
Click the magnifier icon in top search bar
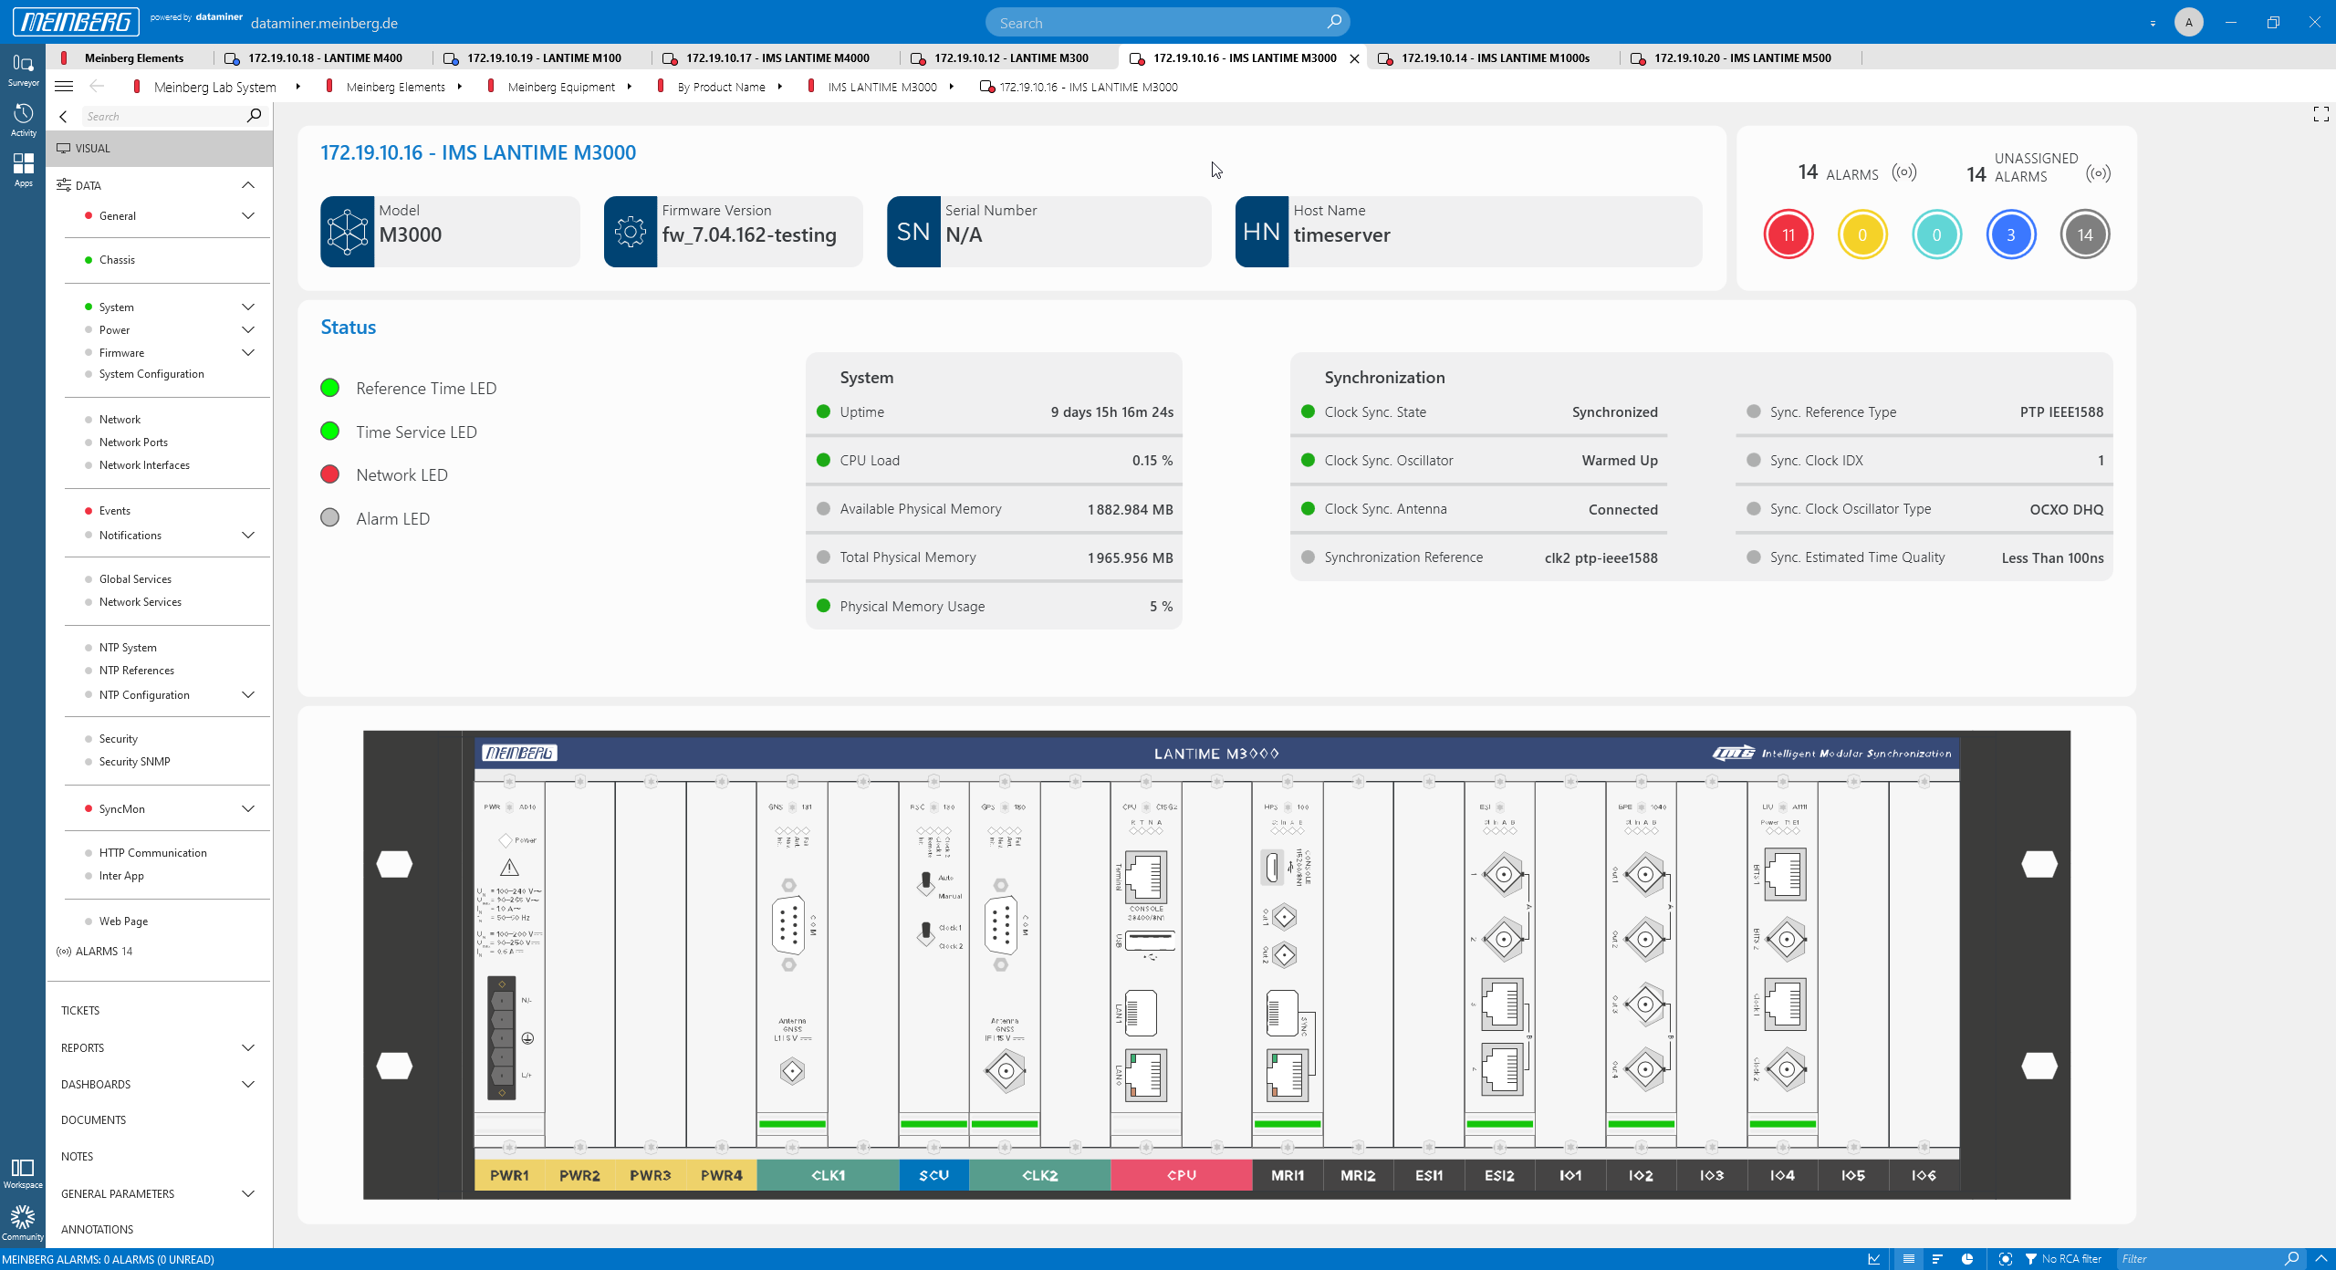point(1334,22)
